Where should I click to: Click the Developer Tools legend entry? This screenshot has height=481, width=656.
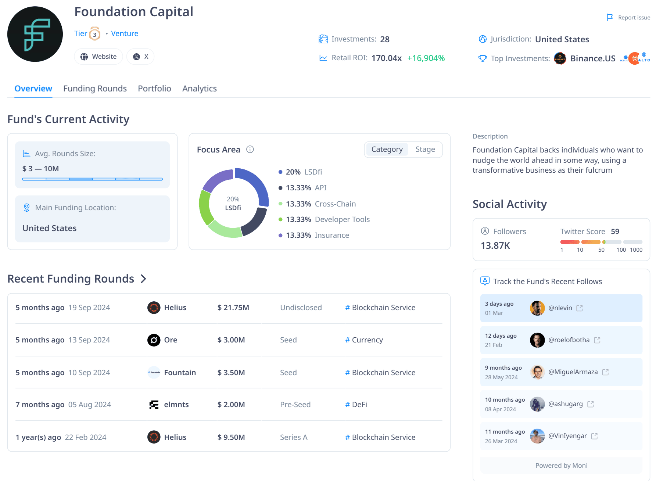[x=324, y=219]
